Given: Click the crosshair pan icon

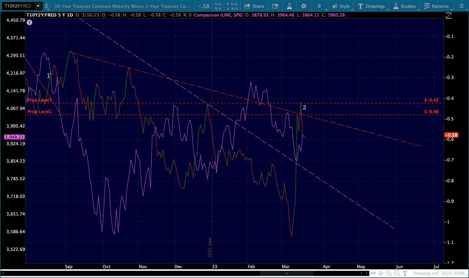Looking at the screenshot, I should click(x=381, y=273).
